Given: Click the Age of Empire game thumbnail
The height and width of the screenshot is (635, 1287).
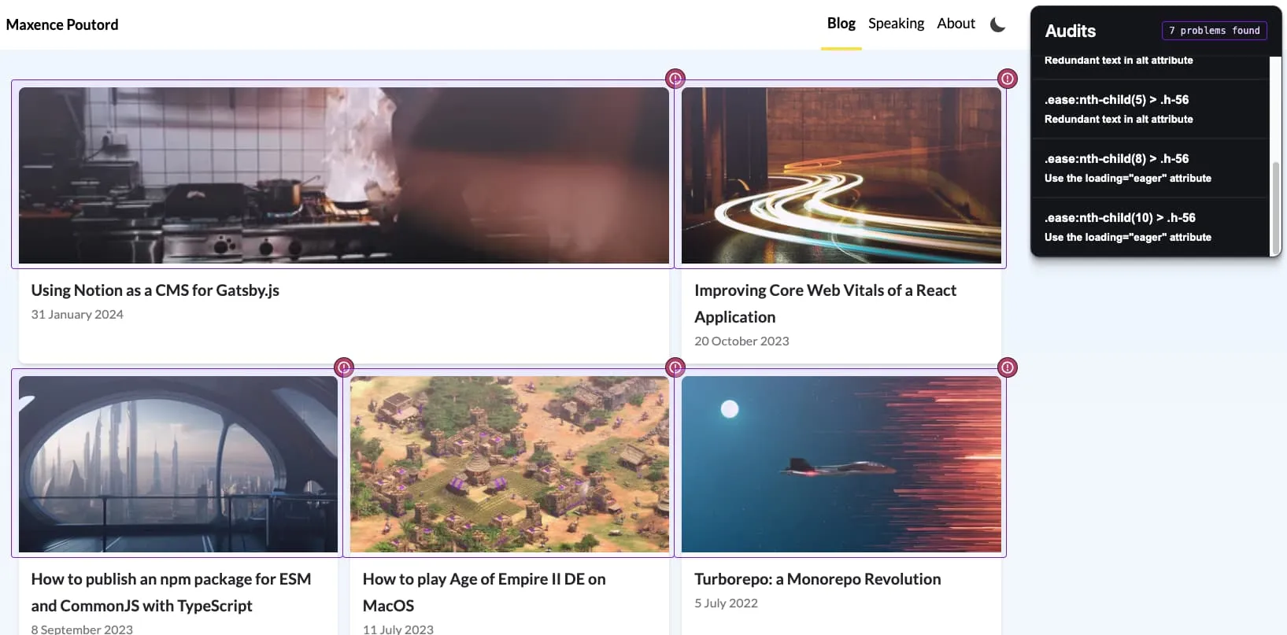Looking at the screenshot, I should (509, 464).
